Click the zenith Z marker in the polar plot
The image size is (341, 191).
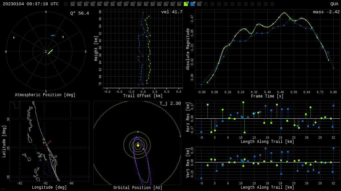click(46, 52)
